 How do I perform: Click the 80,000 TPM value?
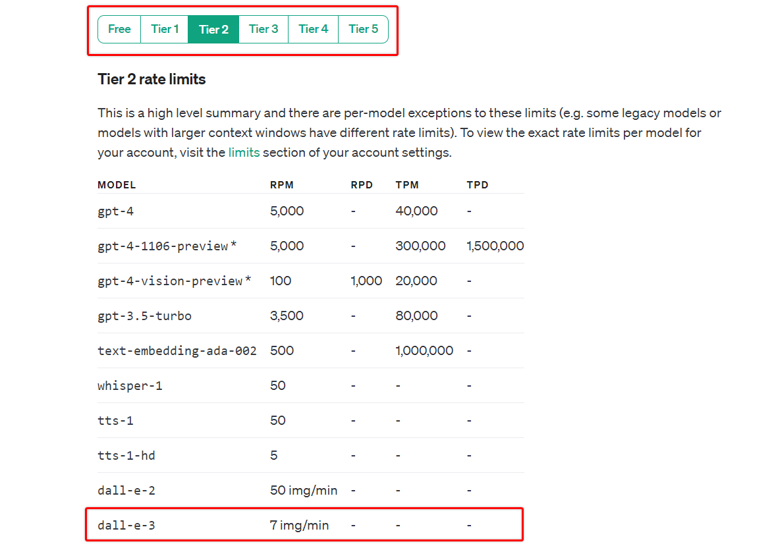[416, 316]
